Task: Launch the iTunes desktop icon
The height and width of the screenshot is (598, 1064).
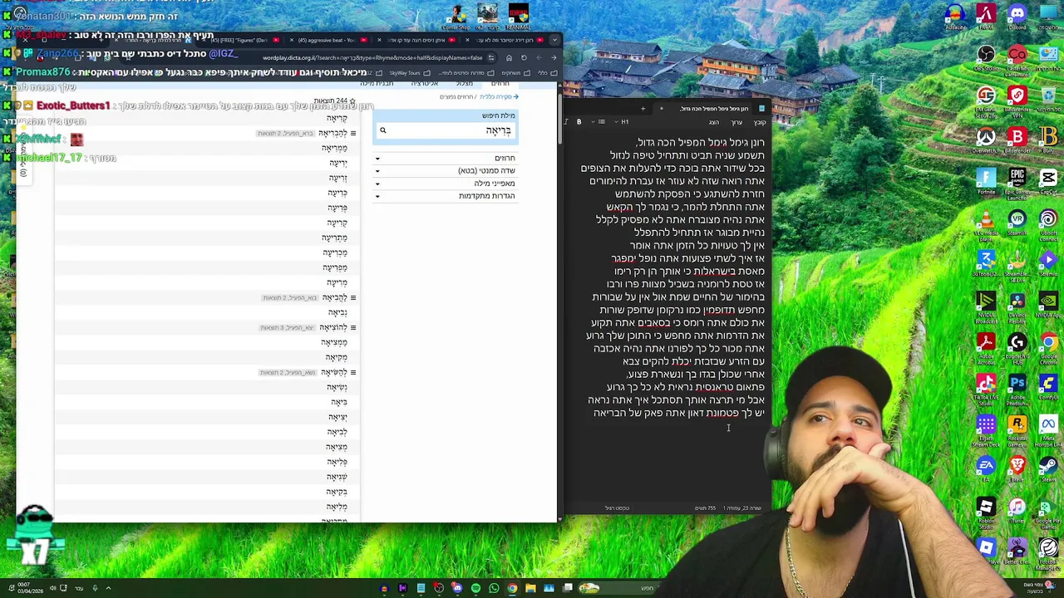Action: (x=1017, y=507)
